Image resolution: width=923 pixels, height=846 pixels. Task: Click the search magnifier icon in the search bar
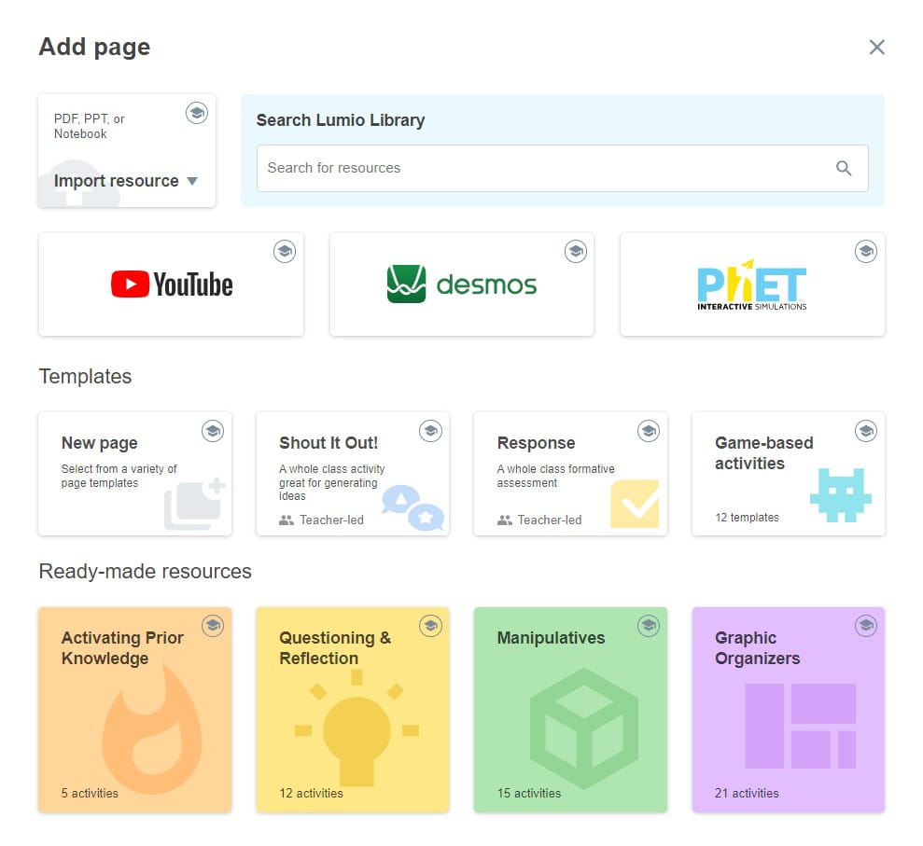coord(844,168)
